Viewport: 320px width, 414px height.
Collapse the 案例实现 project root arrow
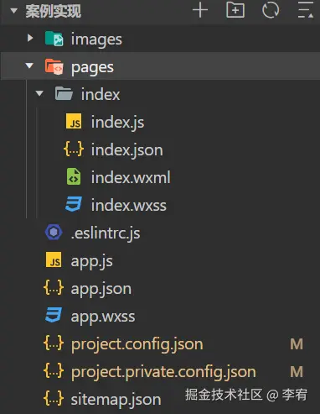[x=13, y=11]
